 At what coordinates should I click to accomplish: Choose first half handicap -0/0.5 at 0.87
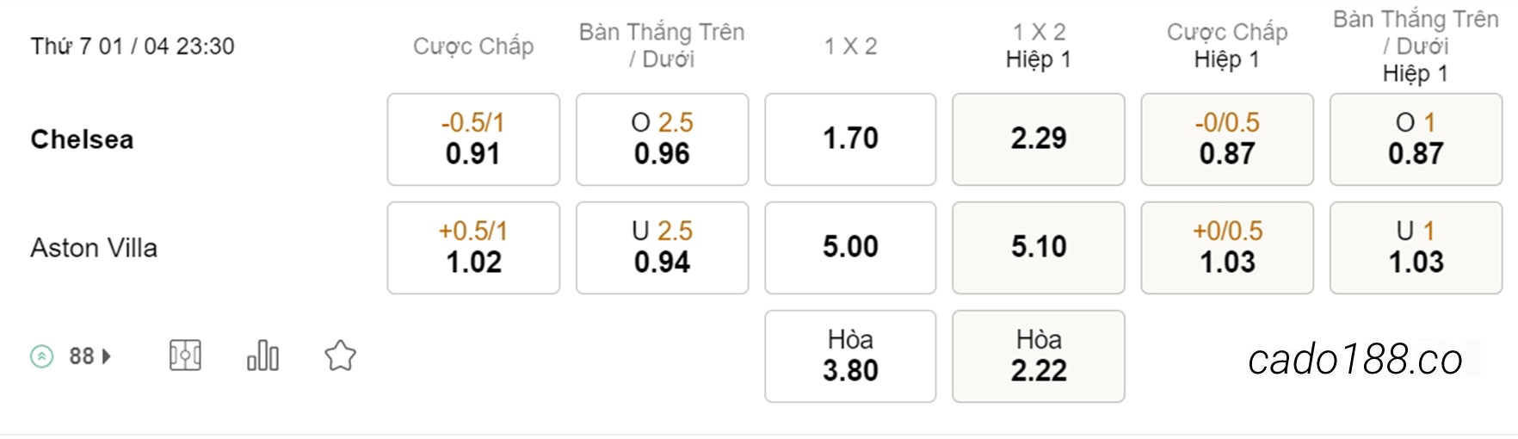point(1227,139)
